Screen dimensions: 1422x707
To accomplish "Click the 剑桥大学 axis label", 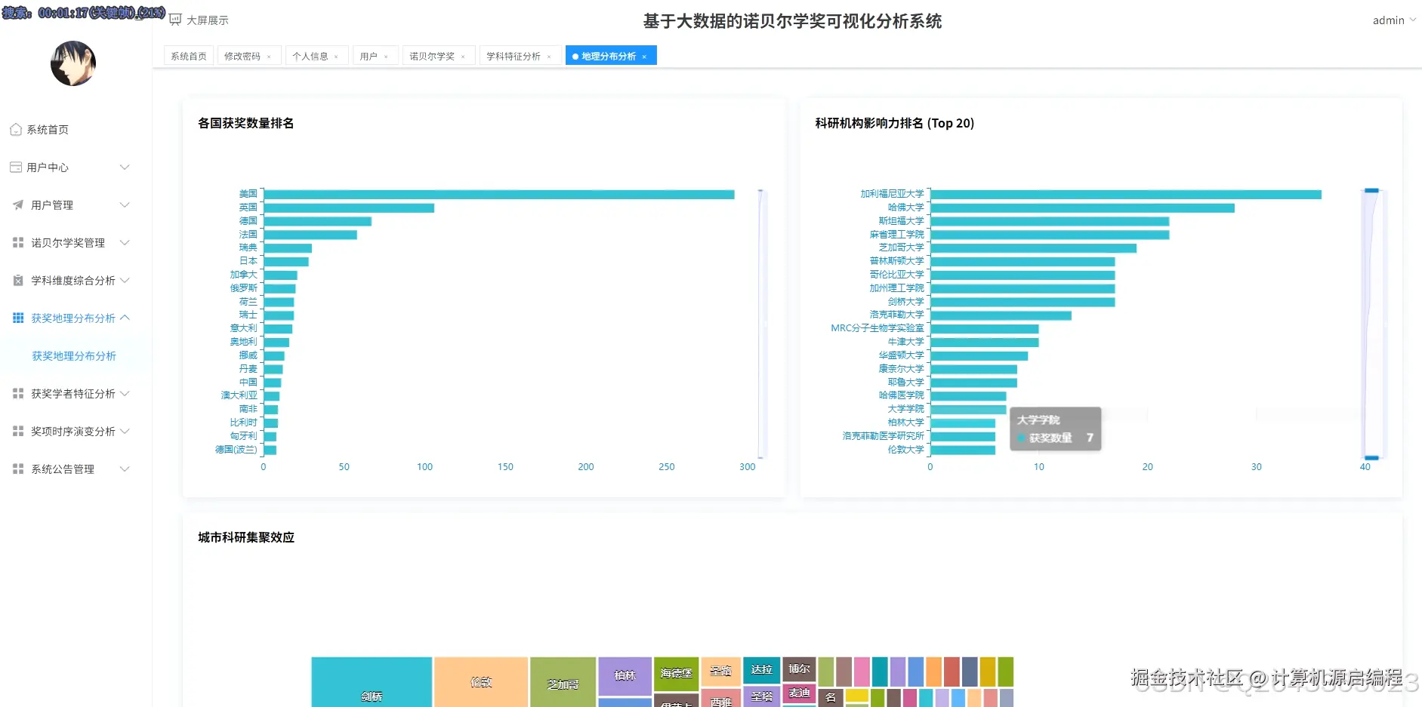I will point(905,302).
